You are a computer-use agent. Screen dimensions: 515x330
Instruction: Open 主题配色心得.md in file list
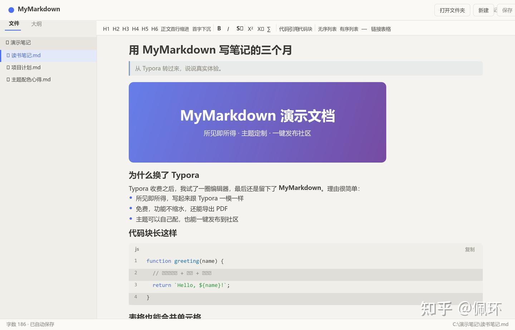(48, 80)
